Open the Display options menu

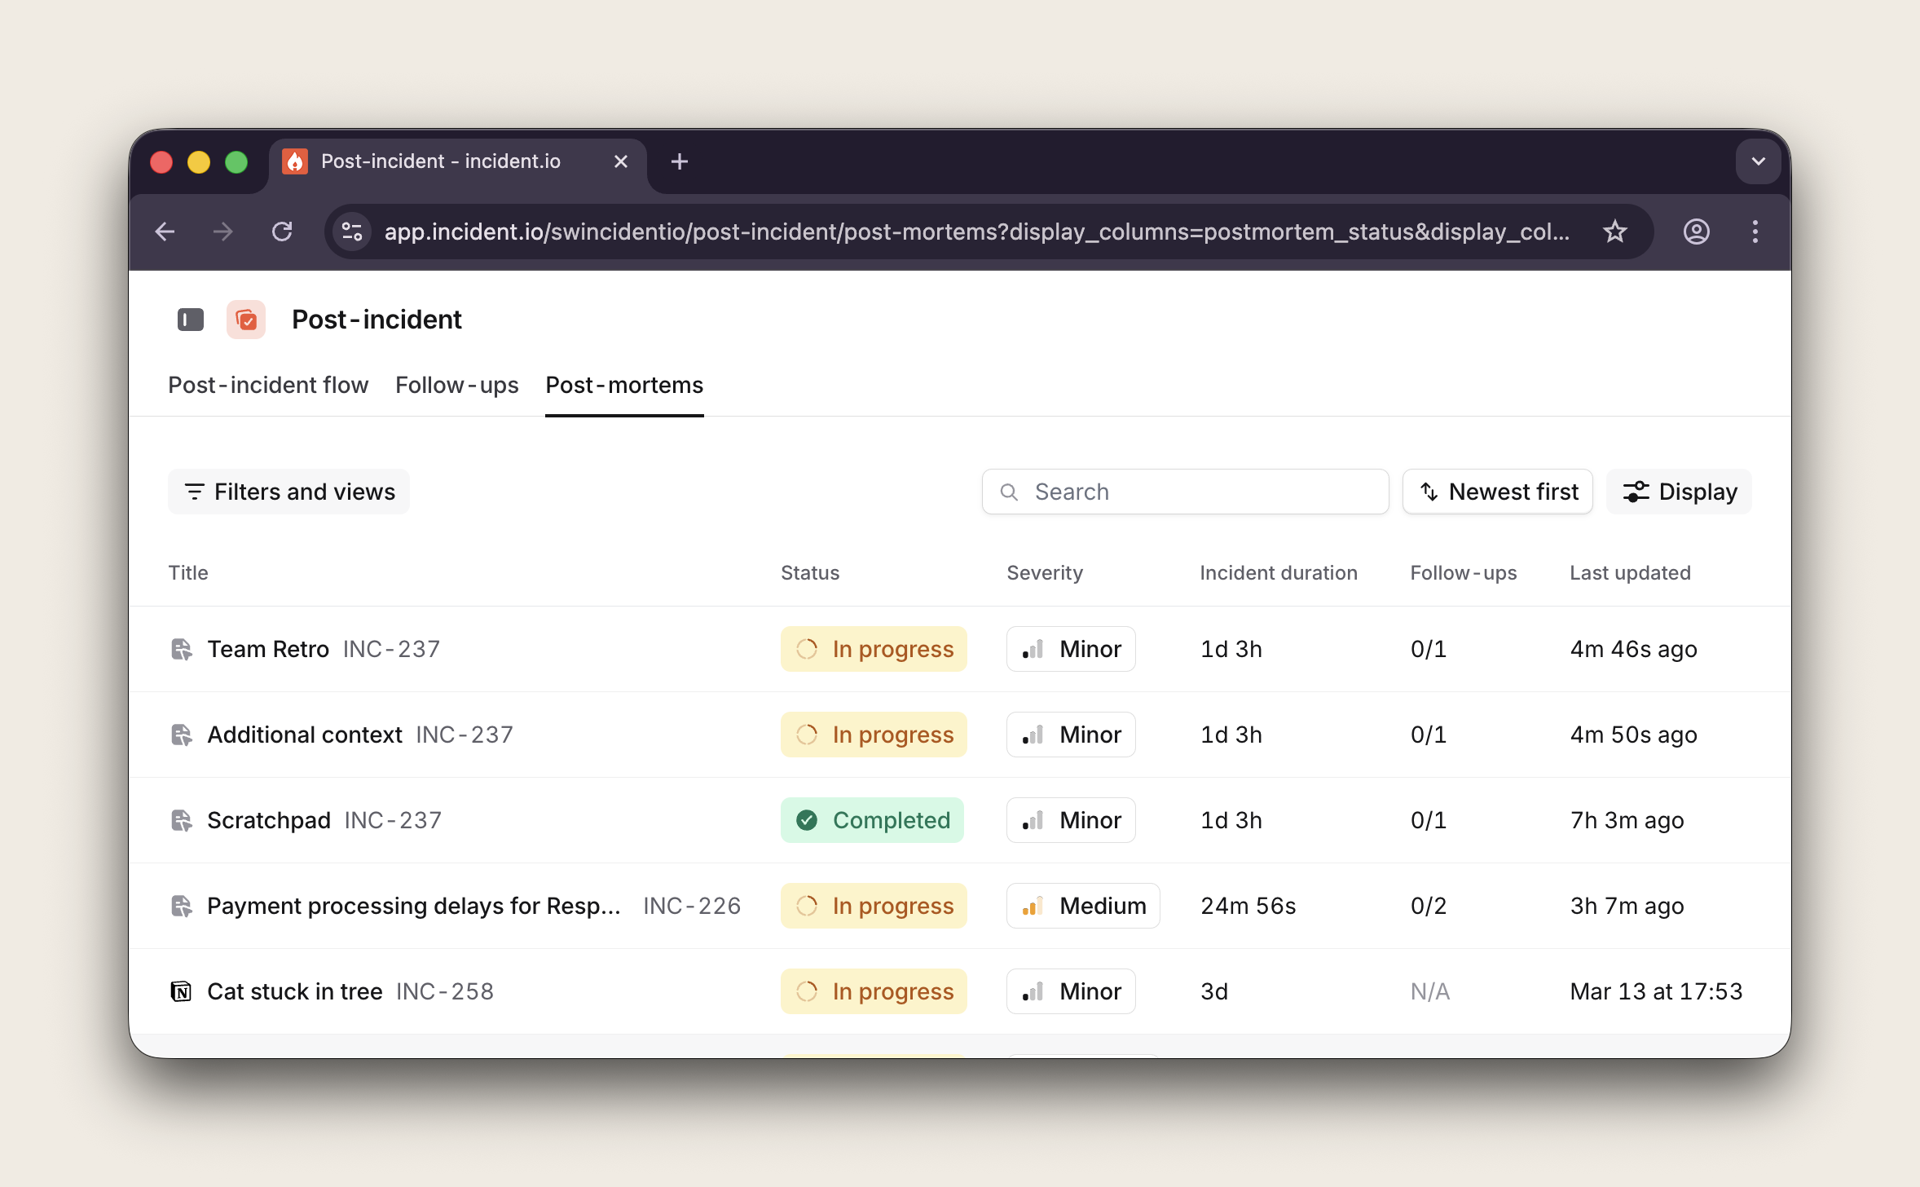tap(1679, 492)
